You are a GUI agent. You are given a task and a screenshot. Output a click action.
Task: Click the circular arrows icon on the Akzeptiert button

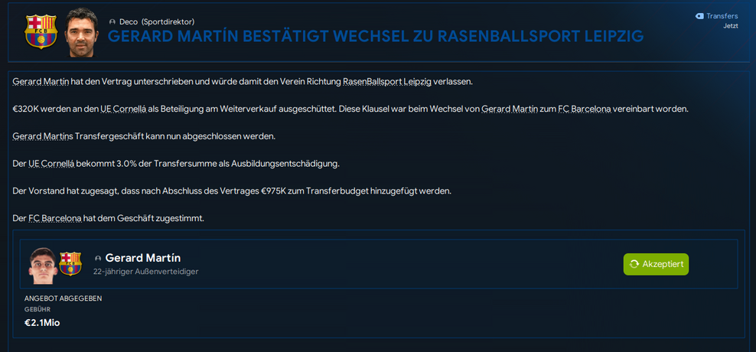[634, 264]
